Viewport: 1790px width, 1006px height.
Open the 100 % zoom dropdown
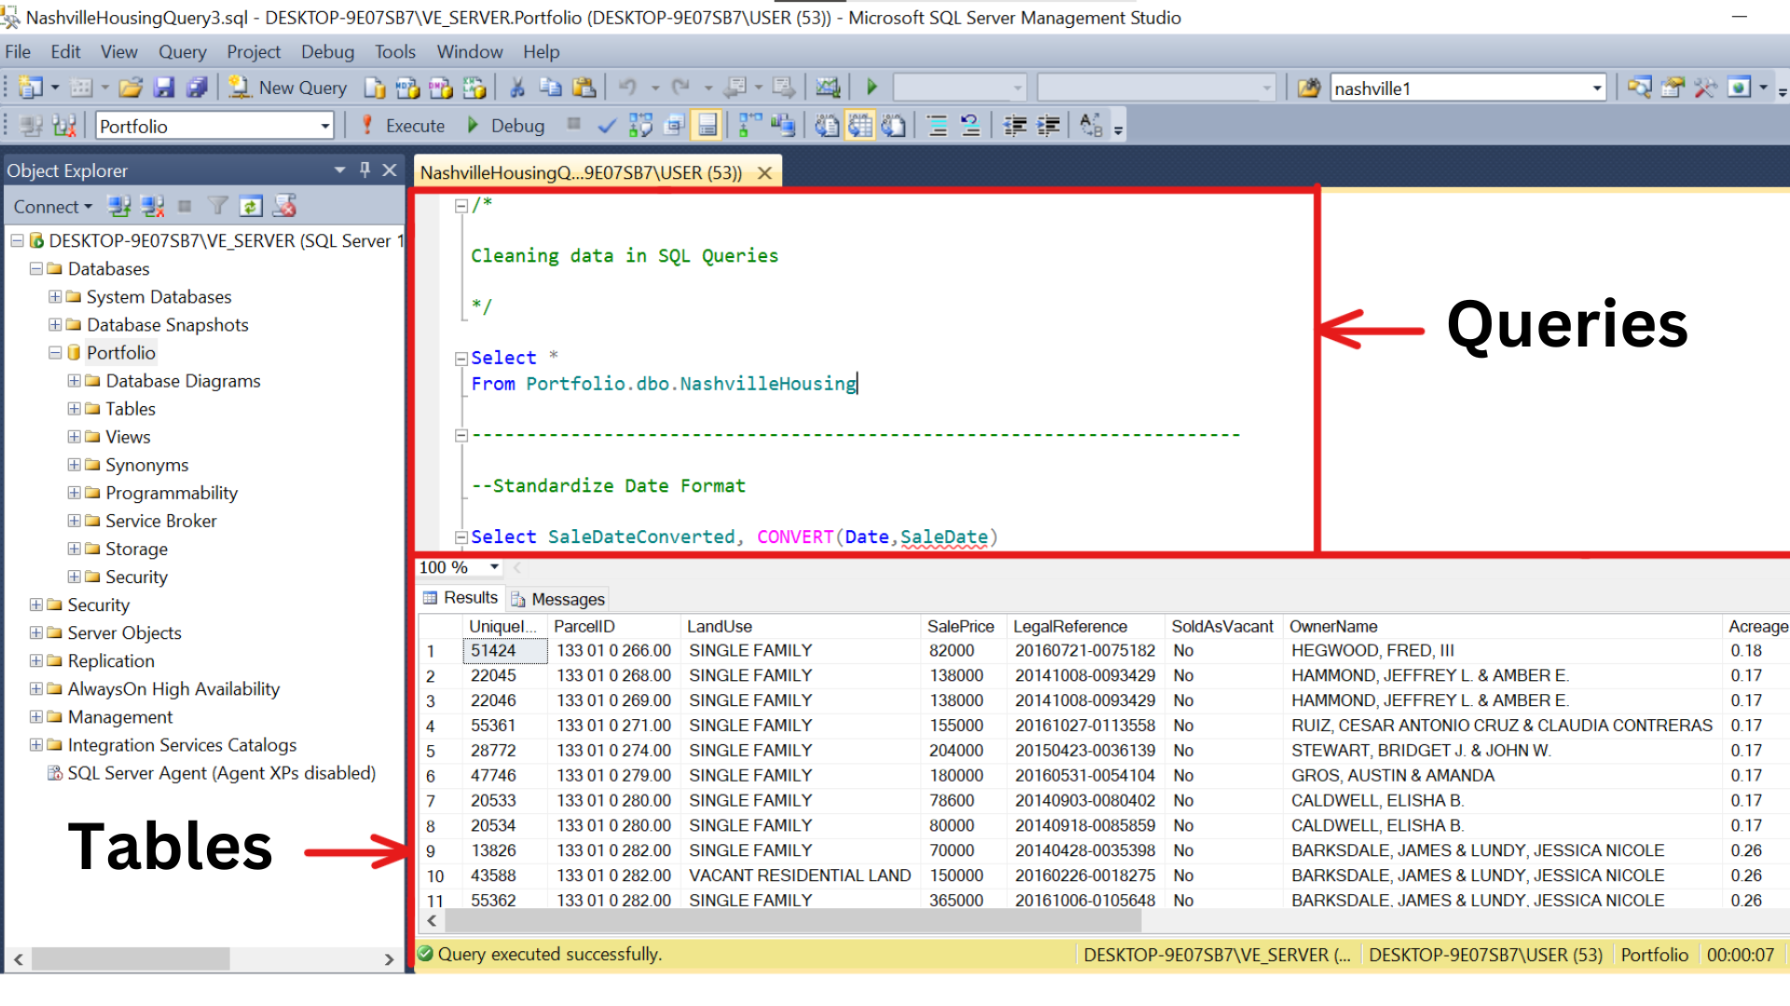click(x=495, y=567)
